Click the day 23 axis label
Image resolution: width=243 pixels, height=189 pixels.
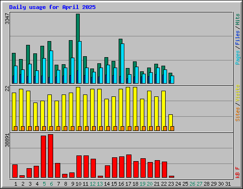click(x=171, y=184)
